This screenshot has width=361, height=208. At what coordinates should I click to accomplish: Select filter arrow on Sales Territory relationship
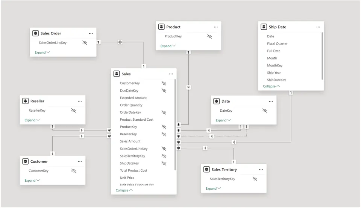click(x=205, y=148)
